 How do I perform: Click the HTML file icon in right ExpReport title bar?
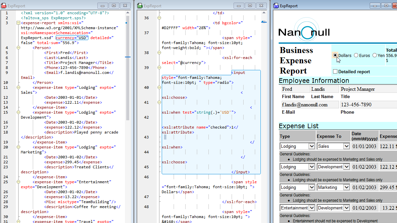tap(276, 6)
